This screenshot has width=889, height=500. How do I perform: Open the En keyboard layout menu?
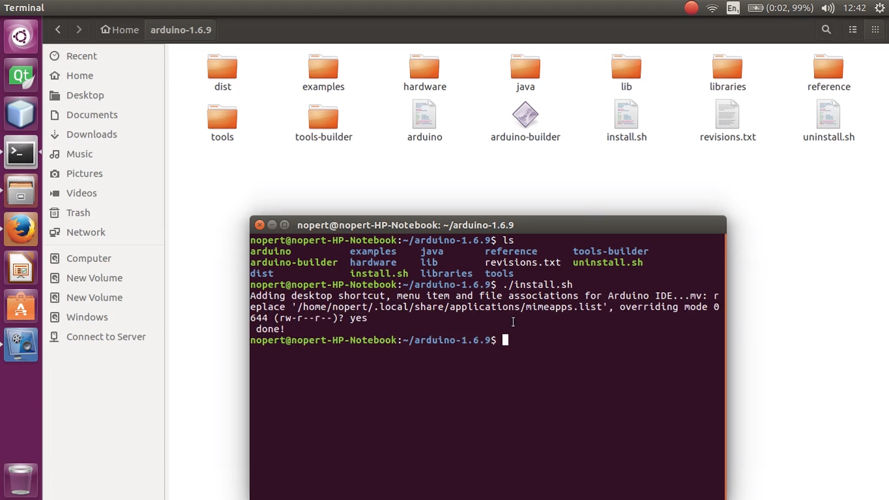(733, 8)
